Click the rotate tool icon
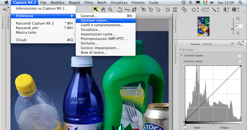 [120, 10]
